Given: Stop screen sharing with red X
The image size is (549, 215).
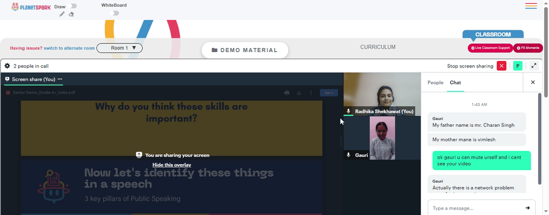Looking at the screenshot, I should point(501,66).
